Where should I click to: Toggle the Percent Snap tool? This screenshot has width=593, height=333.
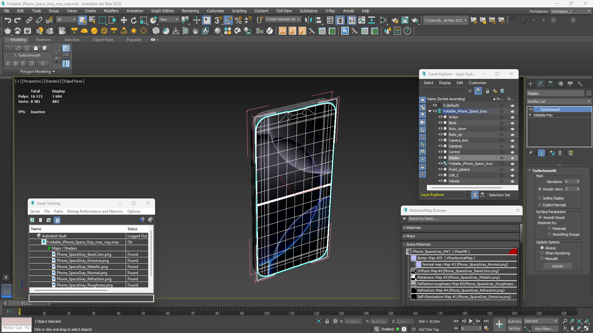(238, 20)
